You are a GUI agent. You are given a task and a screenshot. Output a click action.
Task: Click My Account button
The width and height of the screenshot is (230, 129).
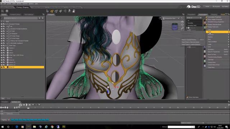coord(216,6)
